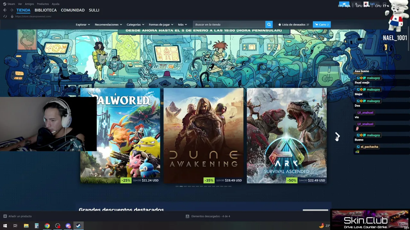The image size is (410, 230).
Task: Click Palworld's -25% discount badge
Action: 126,180
